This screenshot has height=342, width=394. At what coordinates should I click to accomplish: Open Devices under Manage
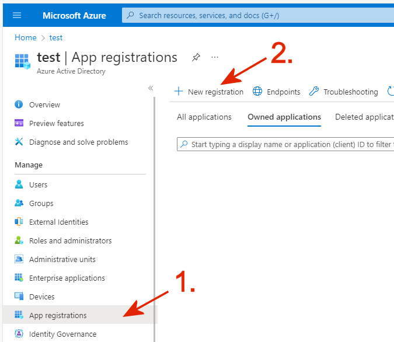tap(41, 296)
